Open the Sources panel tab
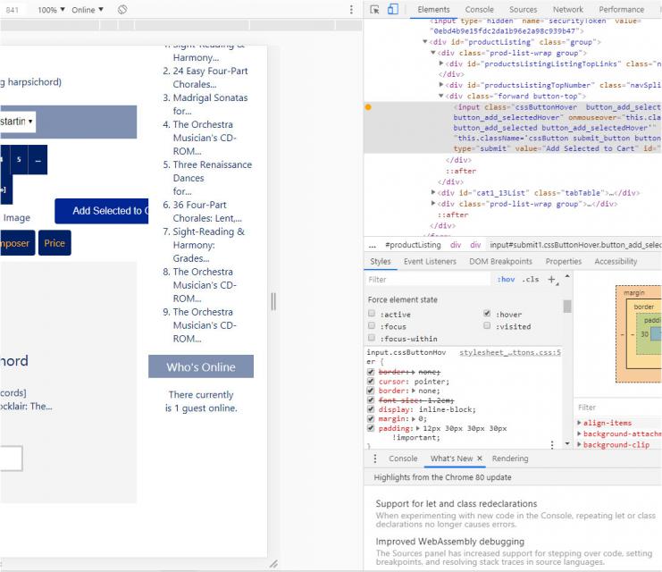 click(524, 9)
